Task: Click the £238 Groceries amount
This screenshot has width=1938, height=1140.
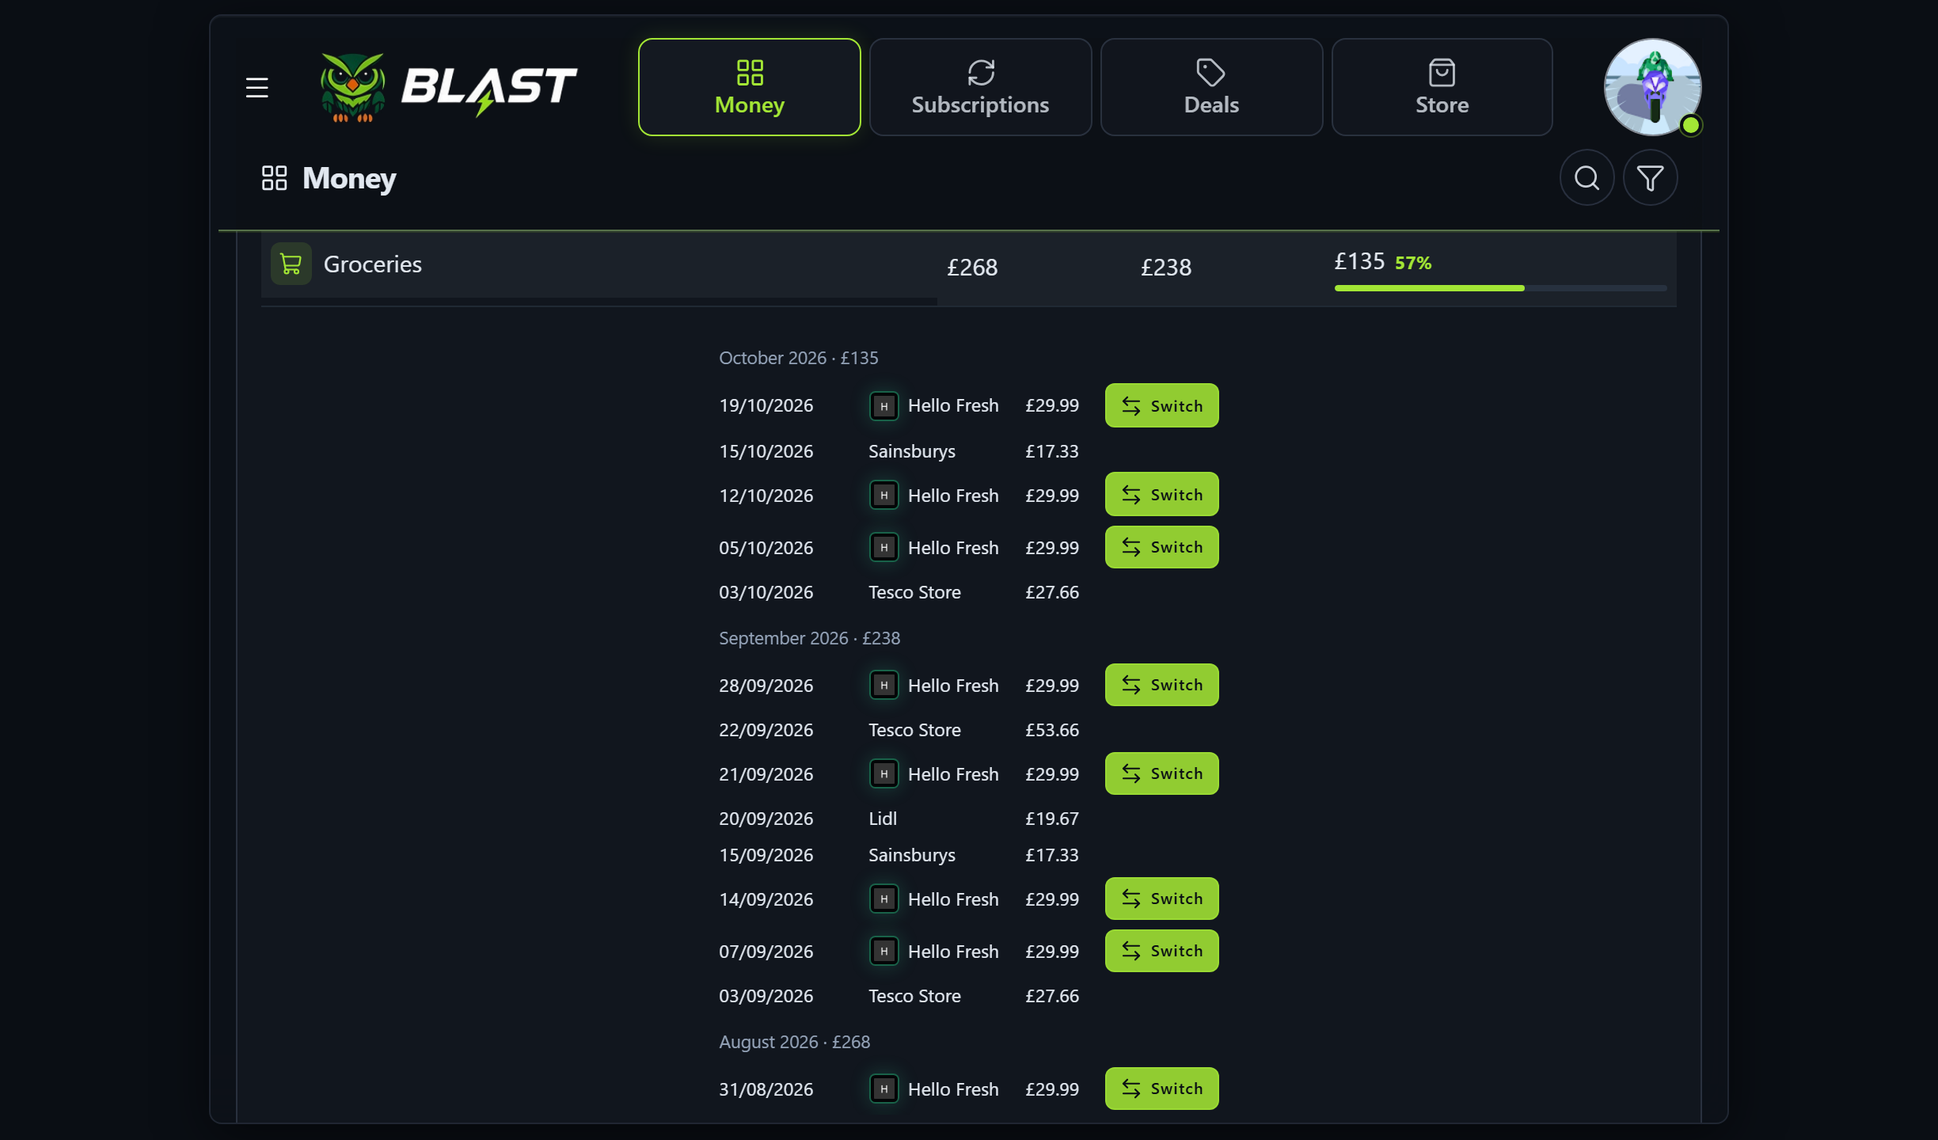Action: (1165, 268)
